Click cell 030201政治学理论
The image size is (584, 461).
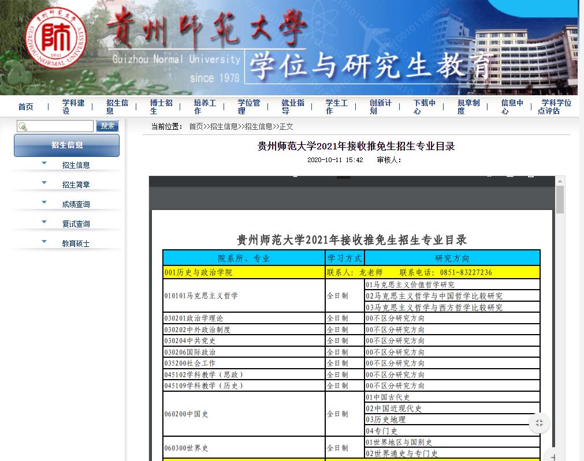[x=244, y=318]
